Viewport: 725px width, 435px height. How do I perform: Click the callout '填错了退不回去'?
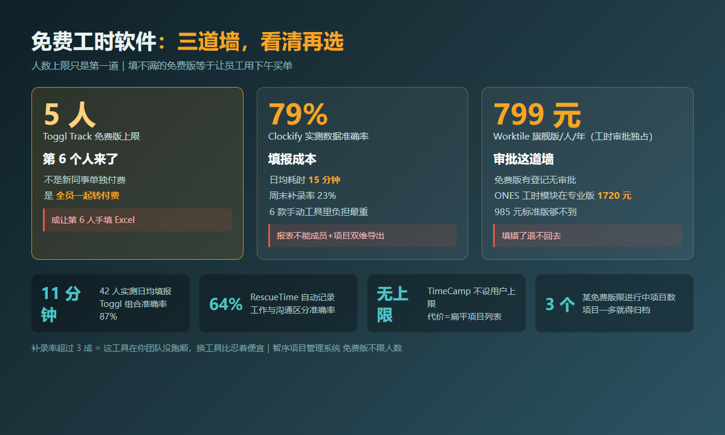click(588, 236)
